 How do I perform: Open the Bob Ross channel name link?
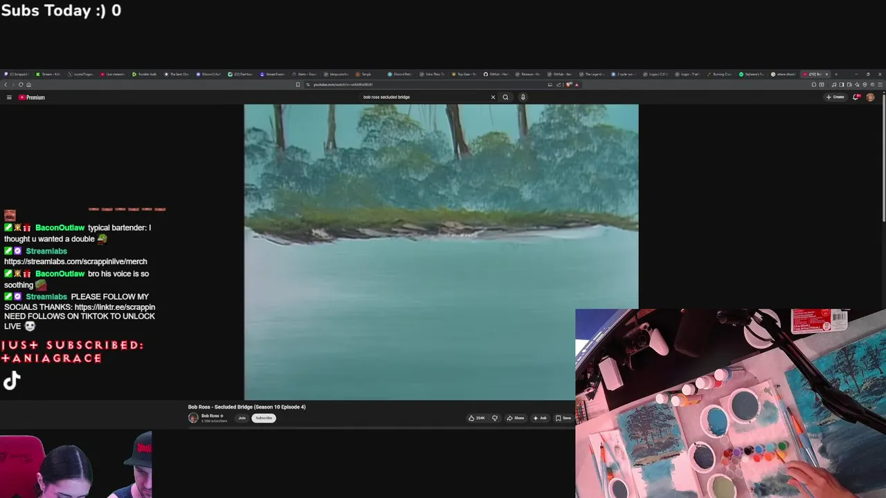tap(210, 416)
